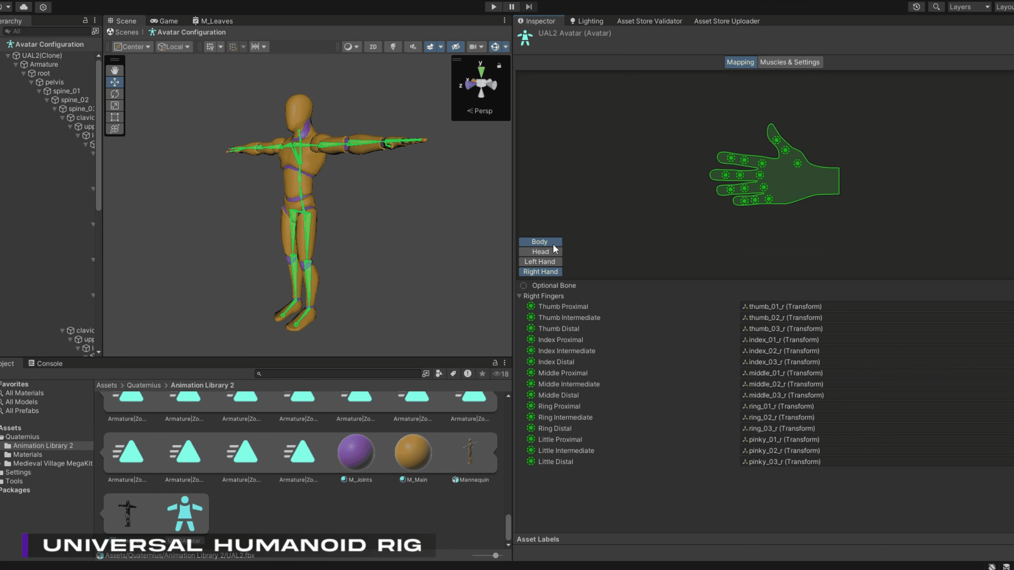
Task: Select the Rotate tool
Action: coord(115,94)
